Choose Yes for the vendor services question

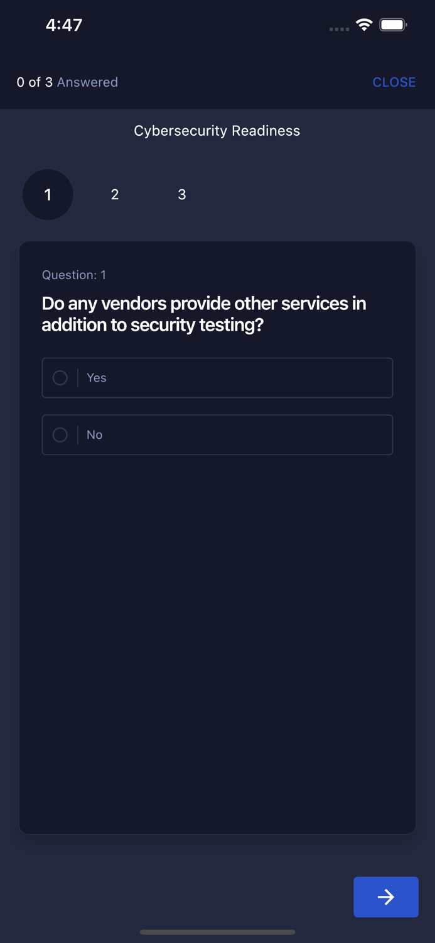(x=217, y=378)
